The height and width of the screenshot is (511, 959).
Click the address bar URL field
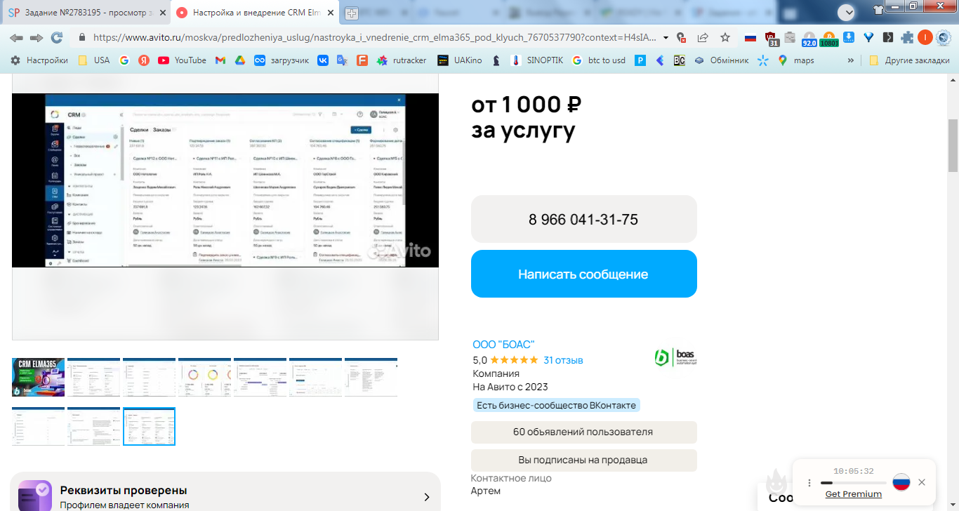pyautogui.click(x=376, y=38)
